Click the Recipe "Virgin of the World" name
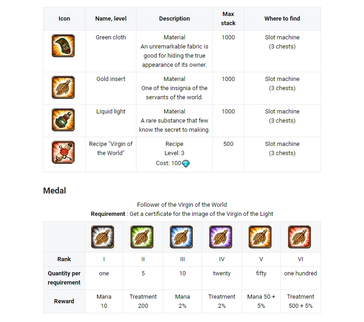Viewport: 364px width, 322px height. click(x=111, y=148)
